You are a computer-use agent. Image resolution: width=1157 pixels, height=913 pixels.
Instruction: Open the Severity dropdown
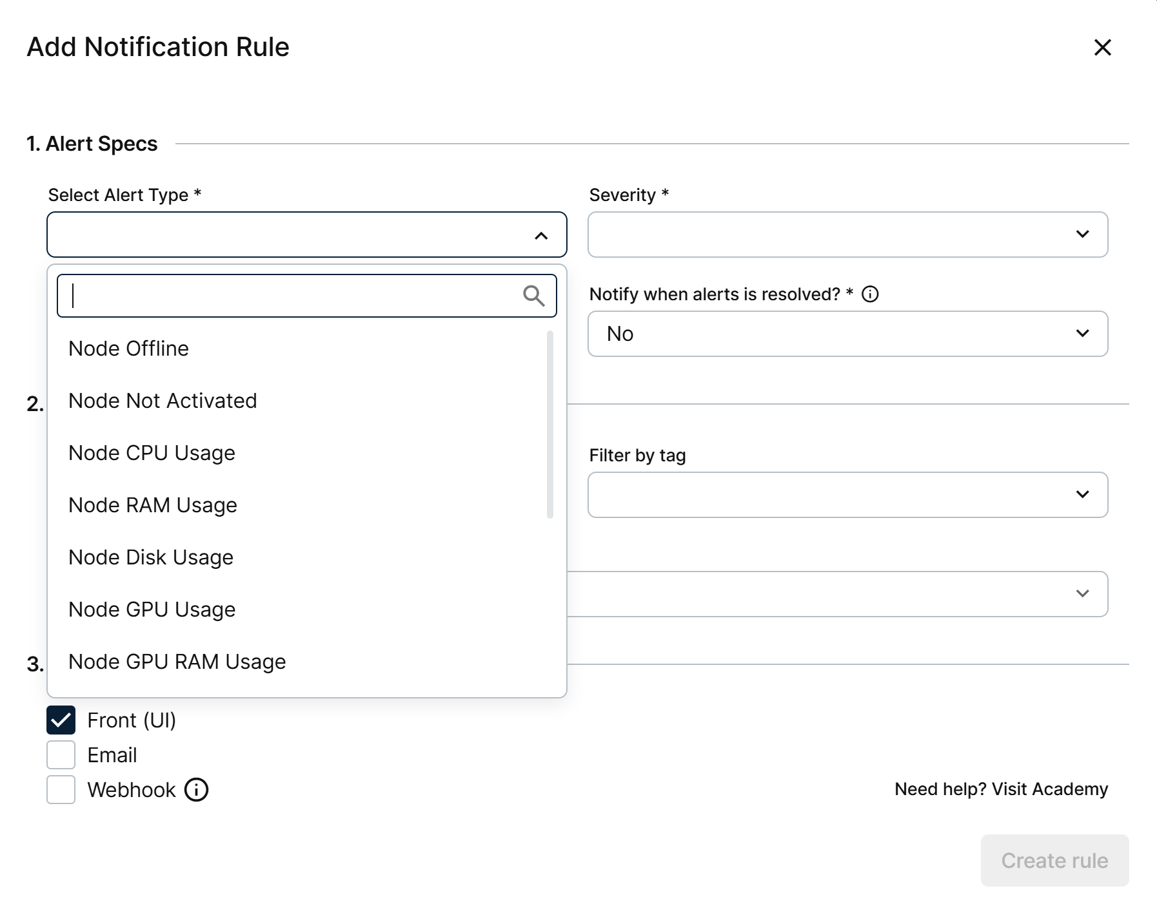click(x=847, y=235)
